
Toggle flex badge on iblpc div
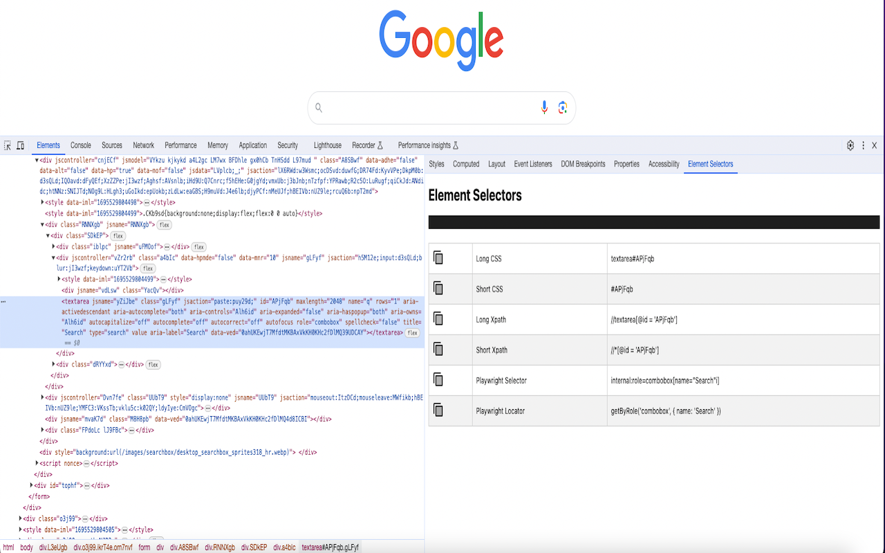[199, 247]
